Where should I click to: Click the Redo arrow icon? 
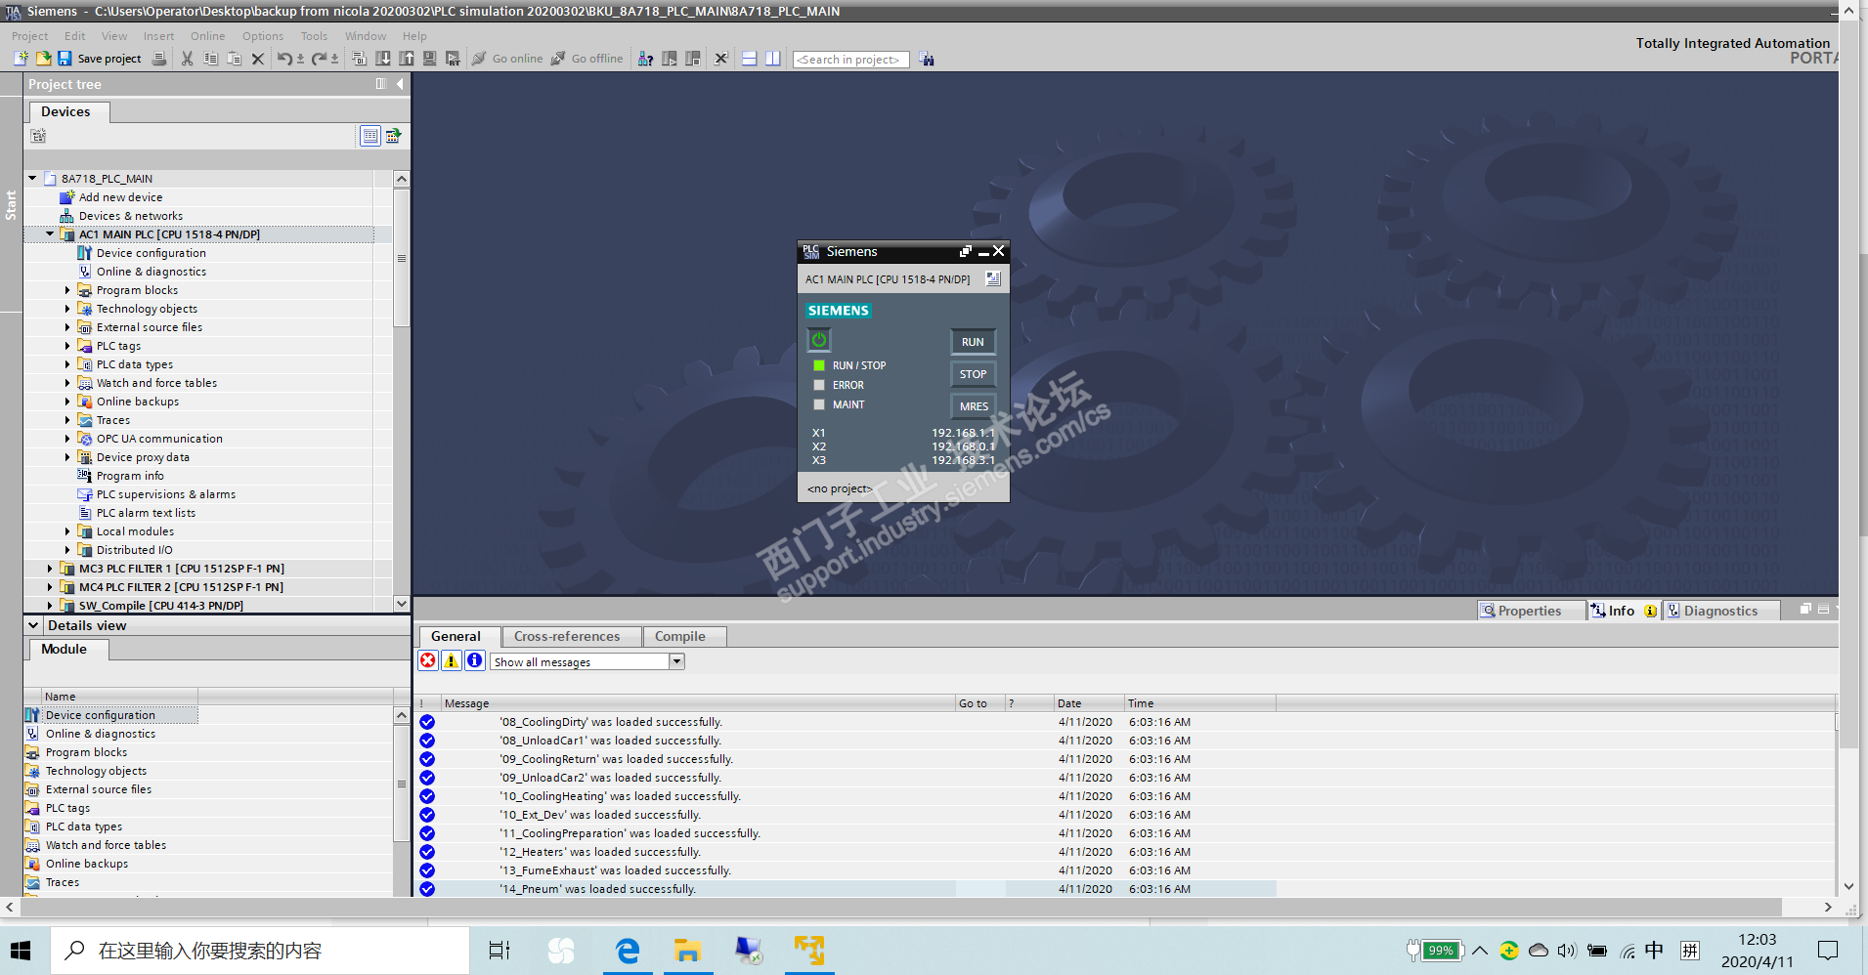319,59
